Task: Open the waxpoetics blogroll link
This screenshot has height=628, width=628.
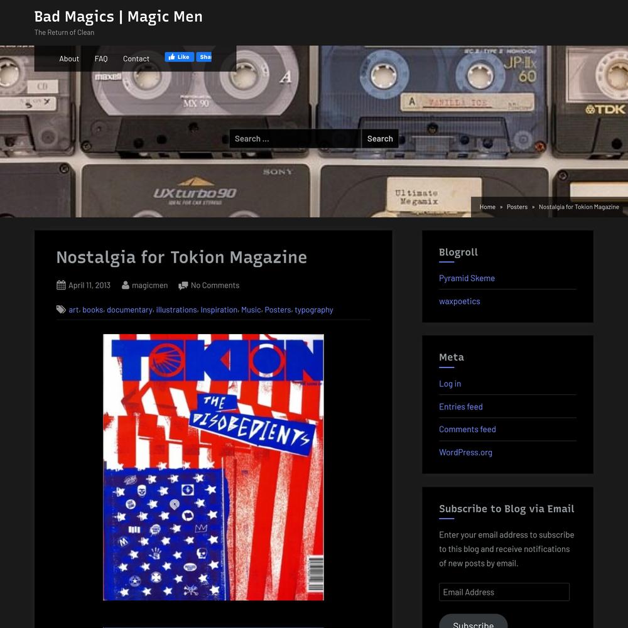Action: coord(460,301)
